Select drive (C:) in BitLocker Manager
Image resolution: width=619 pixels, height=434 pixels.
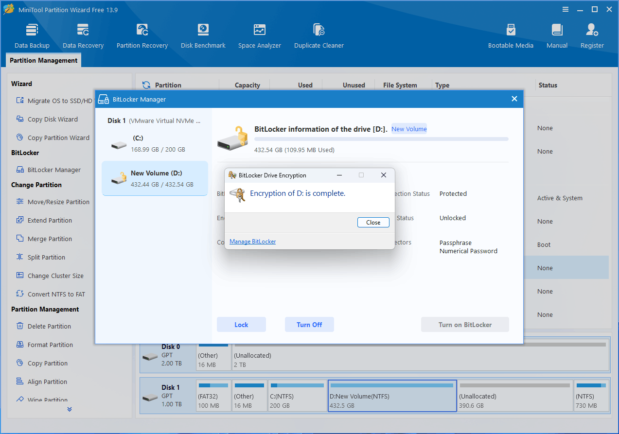(155, 144)
